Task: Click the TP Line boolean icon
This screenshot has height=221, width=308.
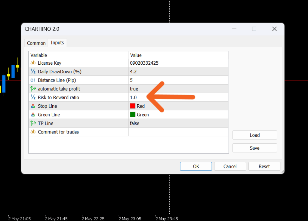Action: coord(33,123)
